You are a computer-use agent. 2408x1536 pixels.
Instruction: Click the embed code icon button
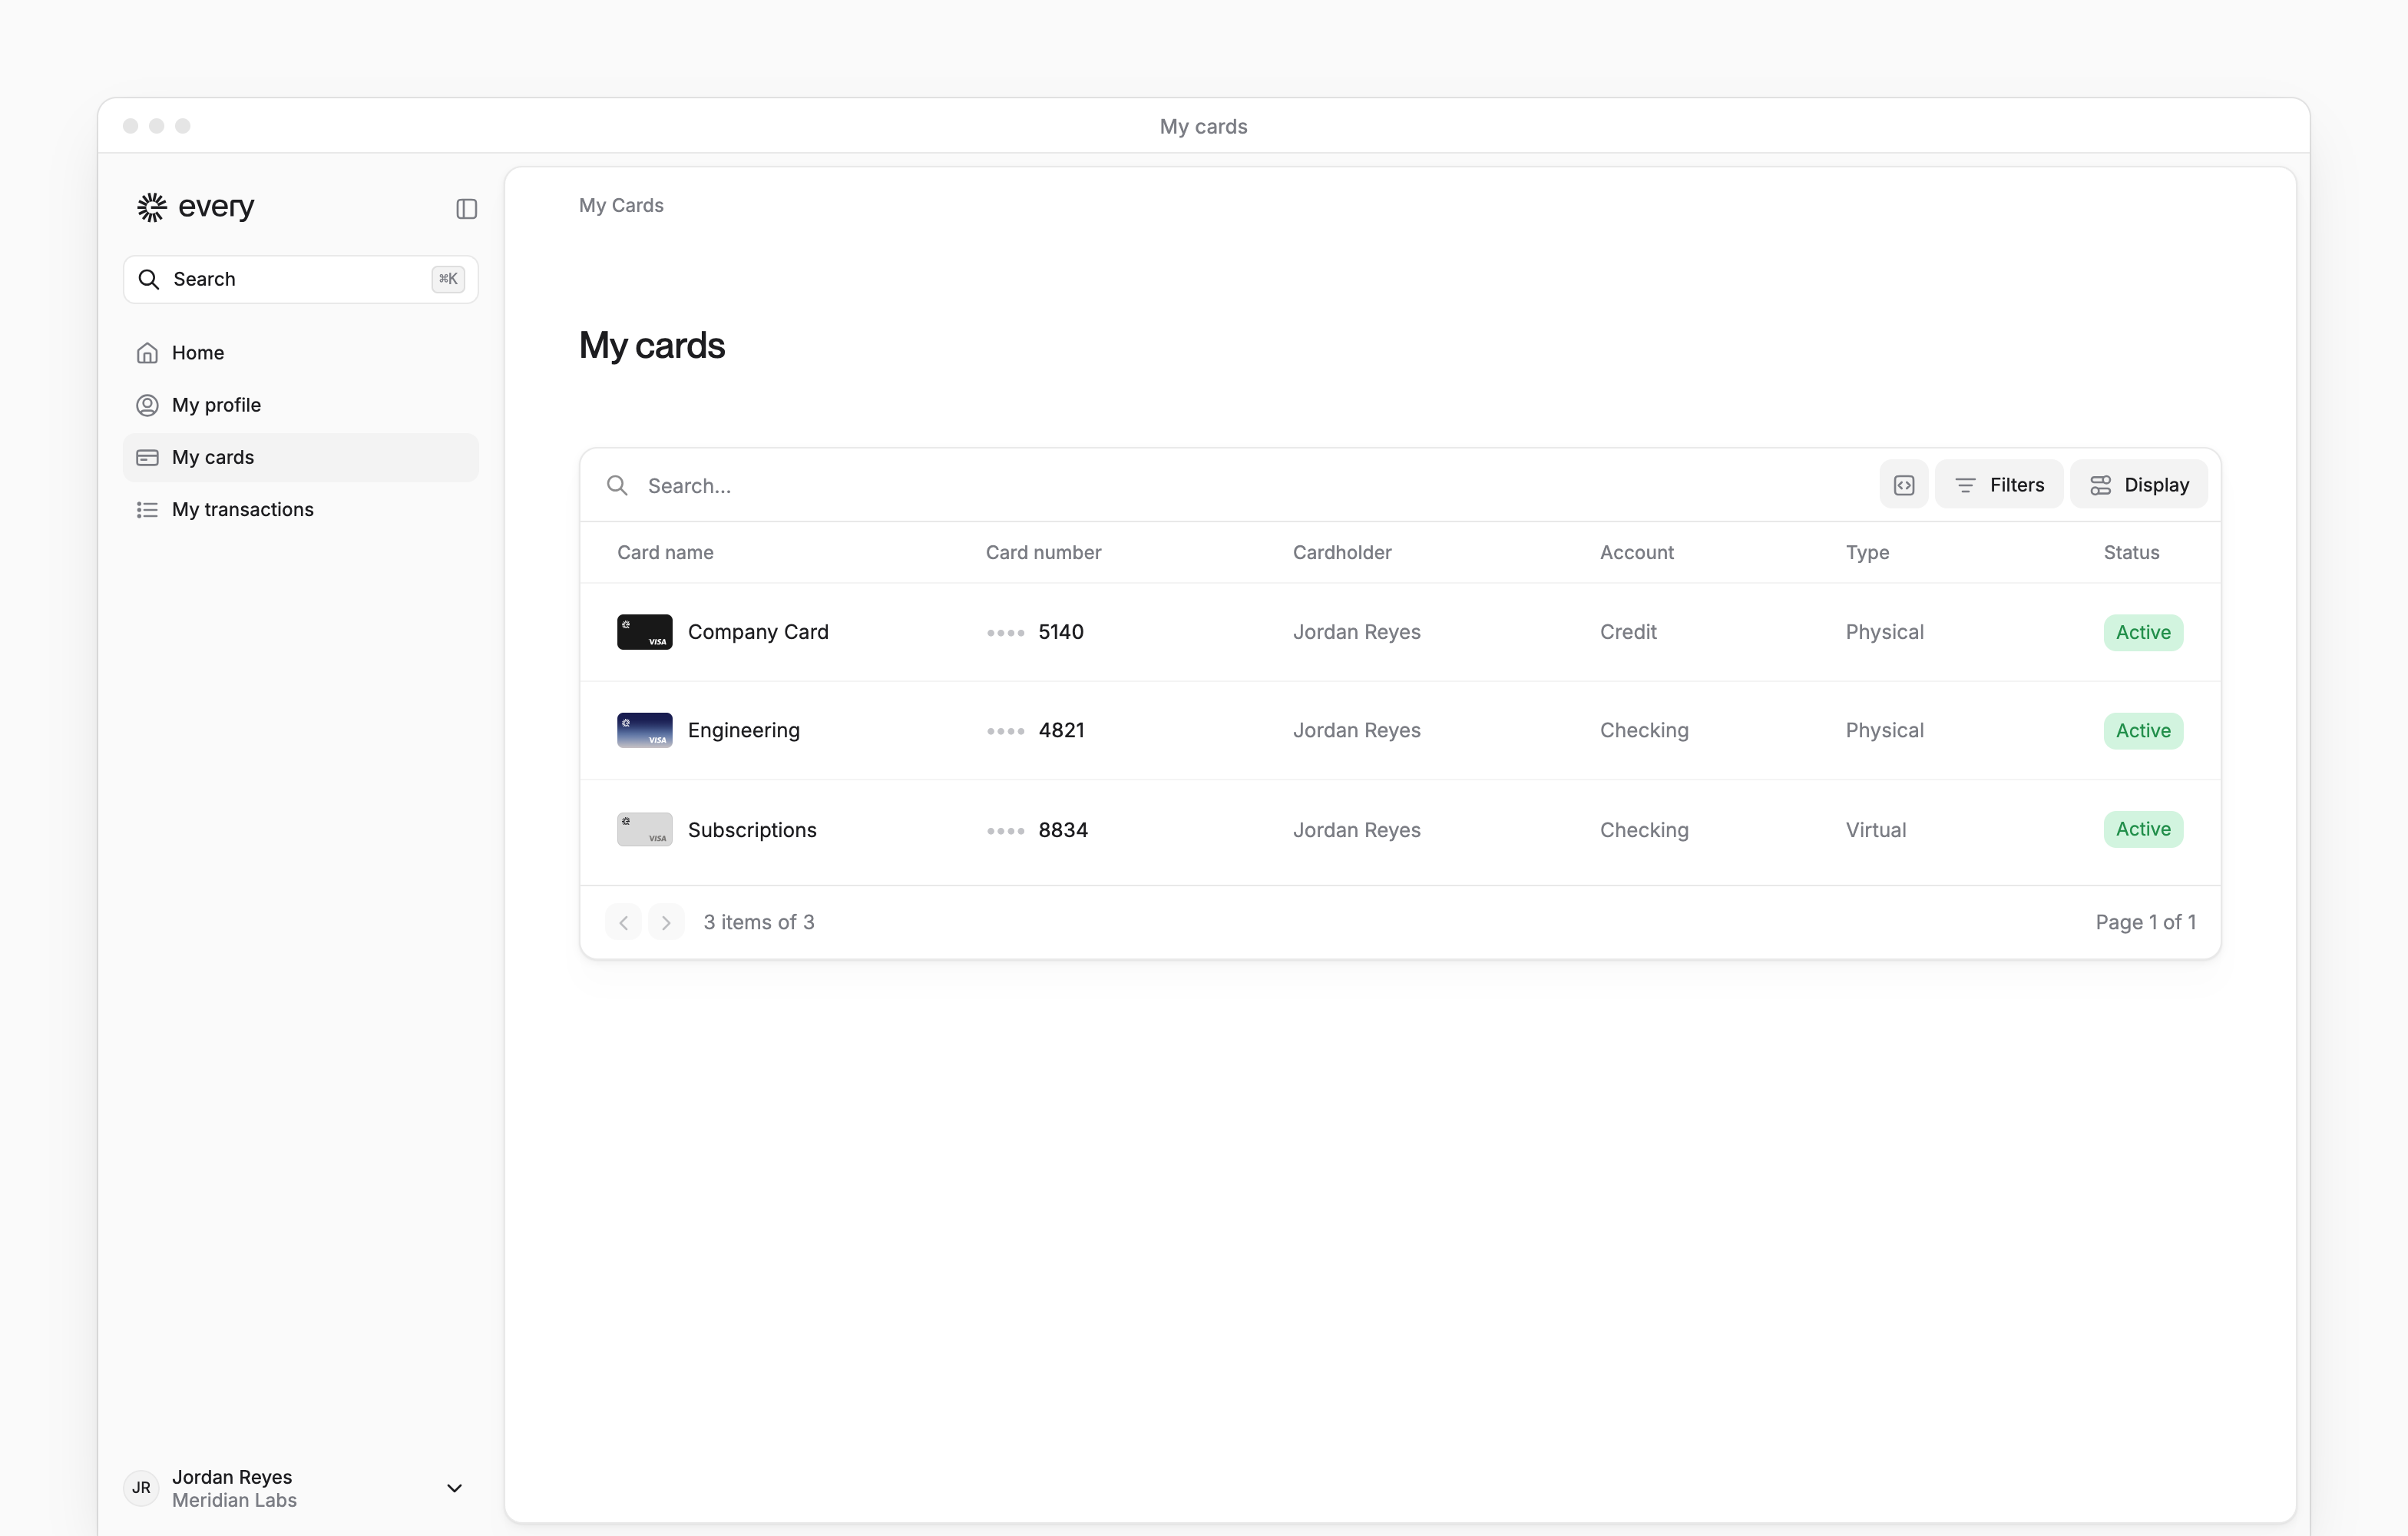(1904, 485)
